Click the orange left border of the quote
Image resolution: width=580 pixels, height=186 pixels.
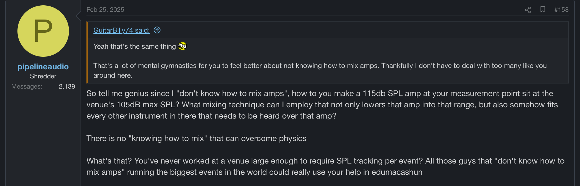point(87,52)
